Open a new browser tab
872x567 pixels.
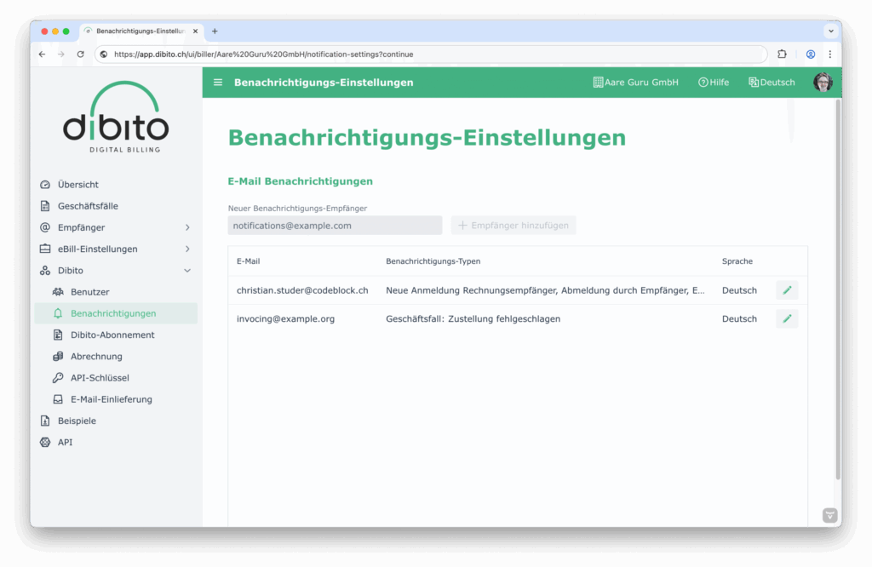[215, 31]
